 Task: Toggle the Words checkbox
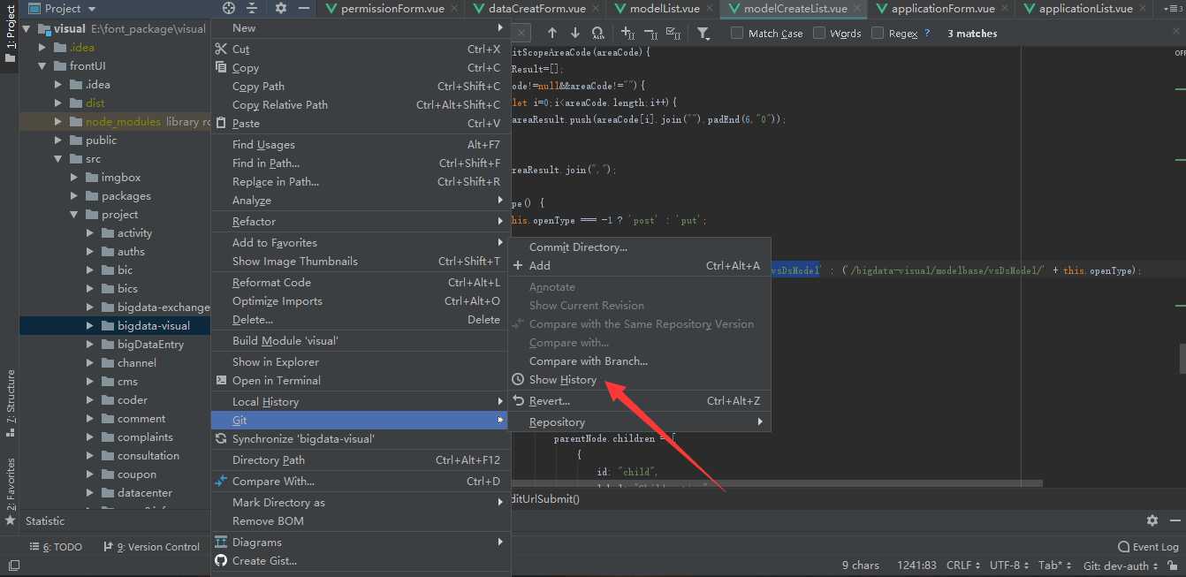(x=819, y=33)
